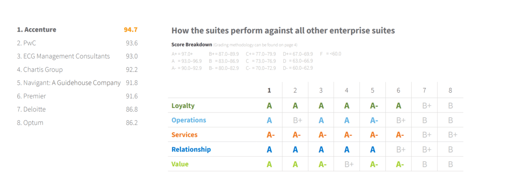Select the Relationship row label
Image resolution: width=513 pixels, height=186 pixels.
191,150
